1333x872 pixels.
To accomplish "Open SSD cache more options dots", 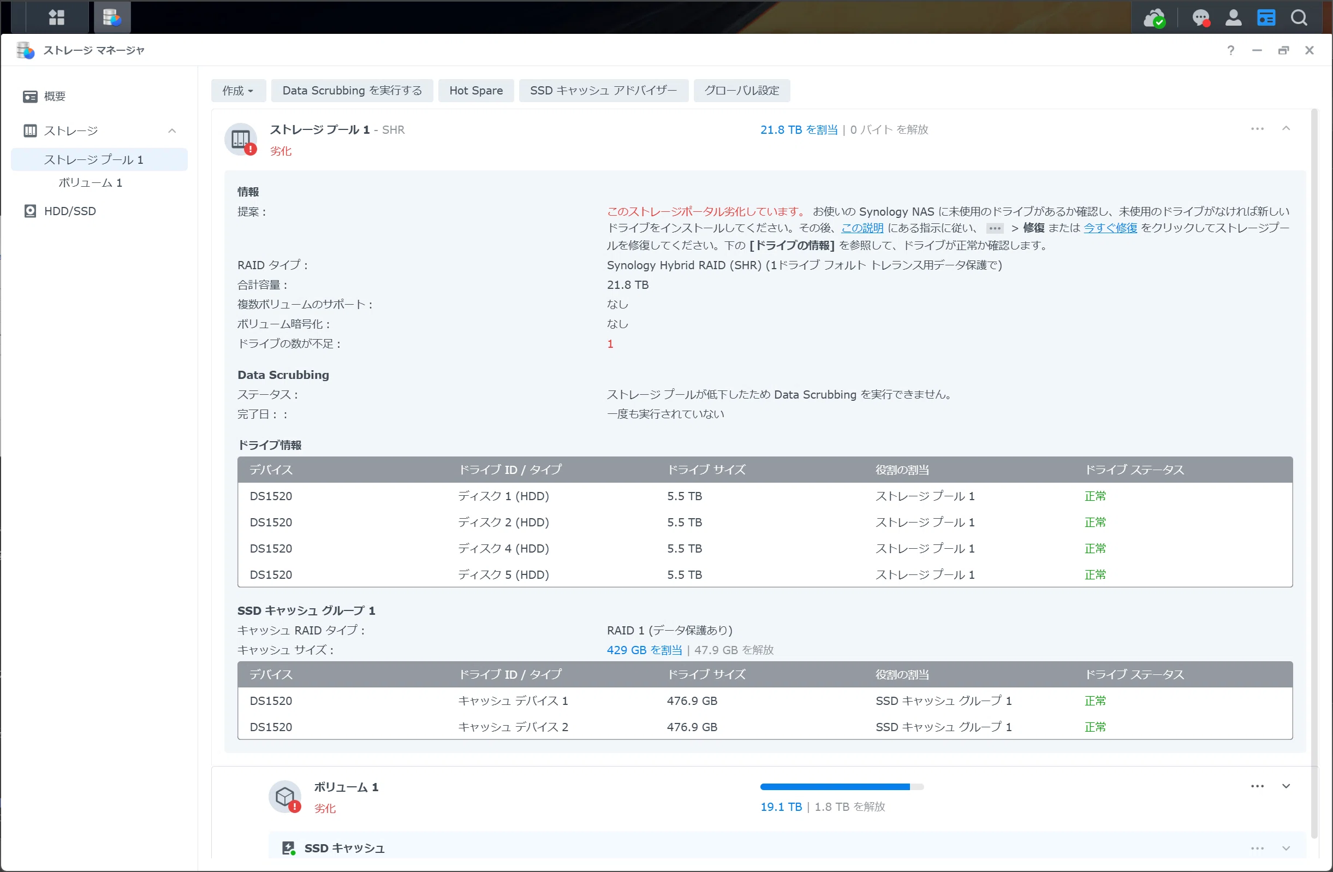I will (x=1257, y=849).
